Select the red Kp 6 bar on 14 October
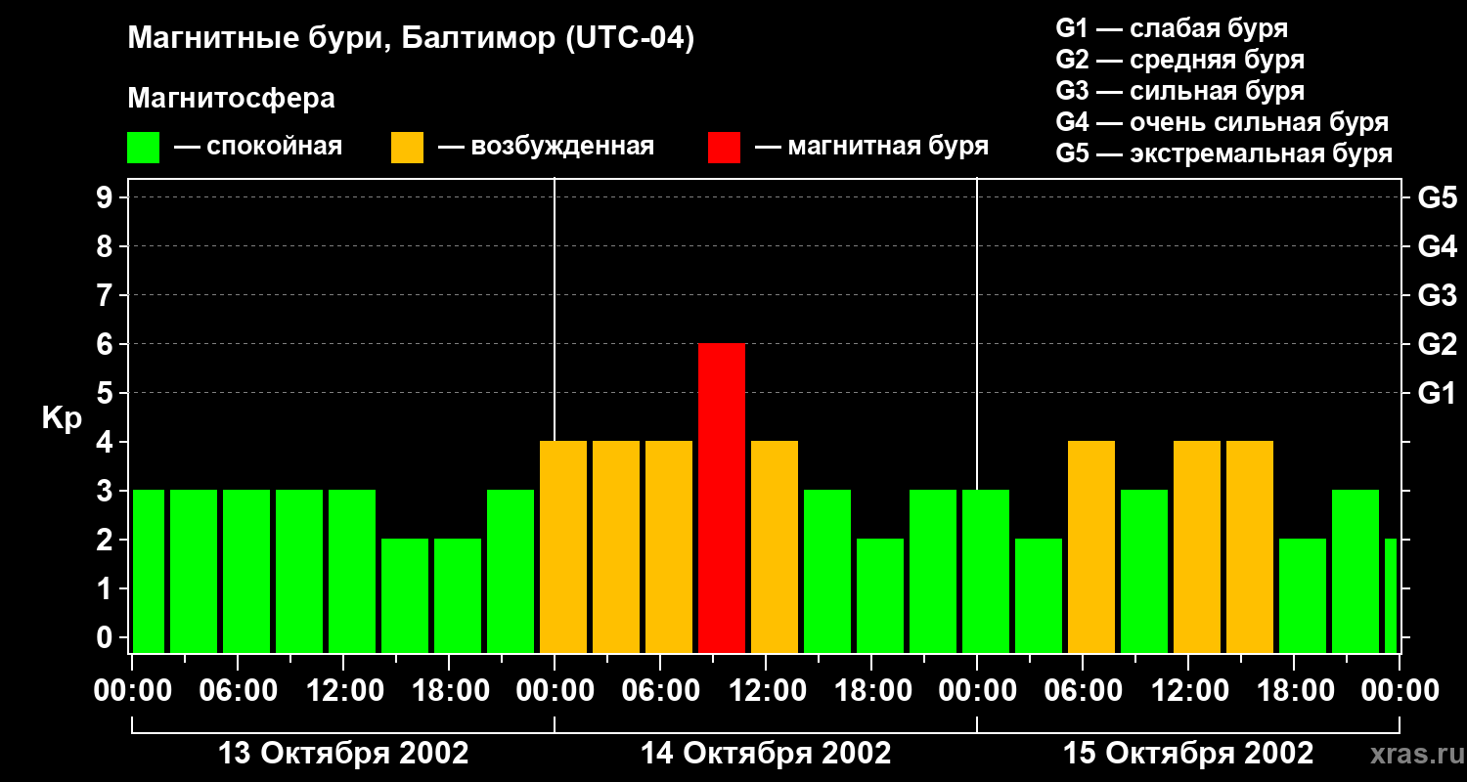Image resolution: width=1467 pixels, height=782 pixels. (722, 499)
